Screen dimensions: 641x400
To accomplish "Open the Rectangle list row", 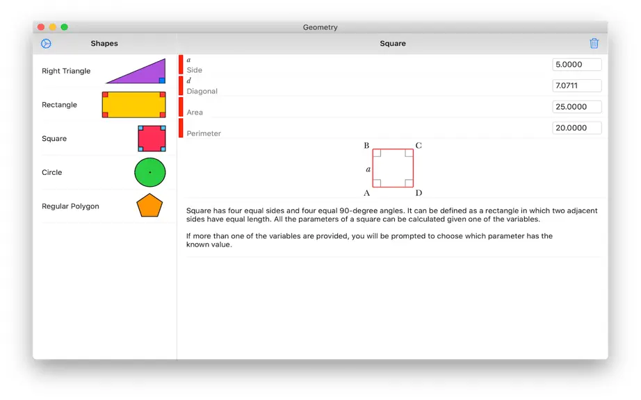I will (x=104, y=105).
